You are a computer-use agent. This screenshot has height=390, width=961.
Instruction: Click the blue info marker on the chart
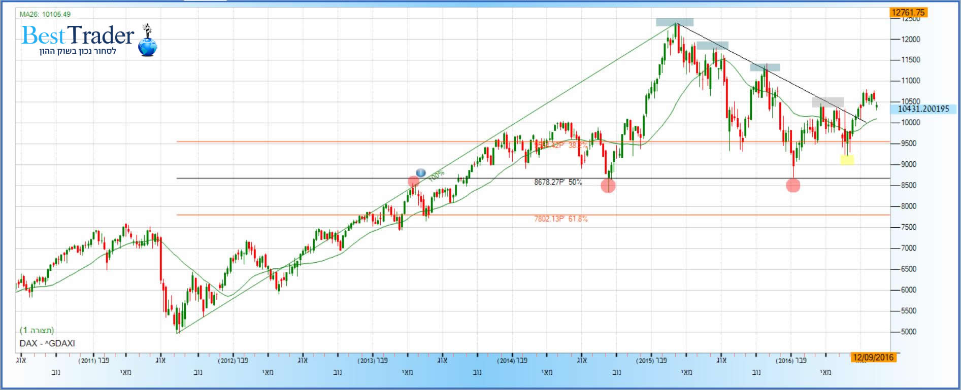[421, 173]
